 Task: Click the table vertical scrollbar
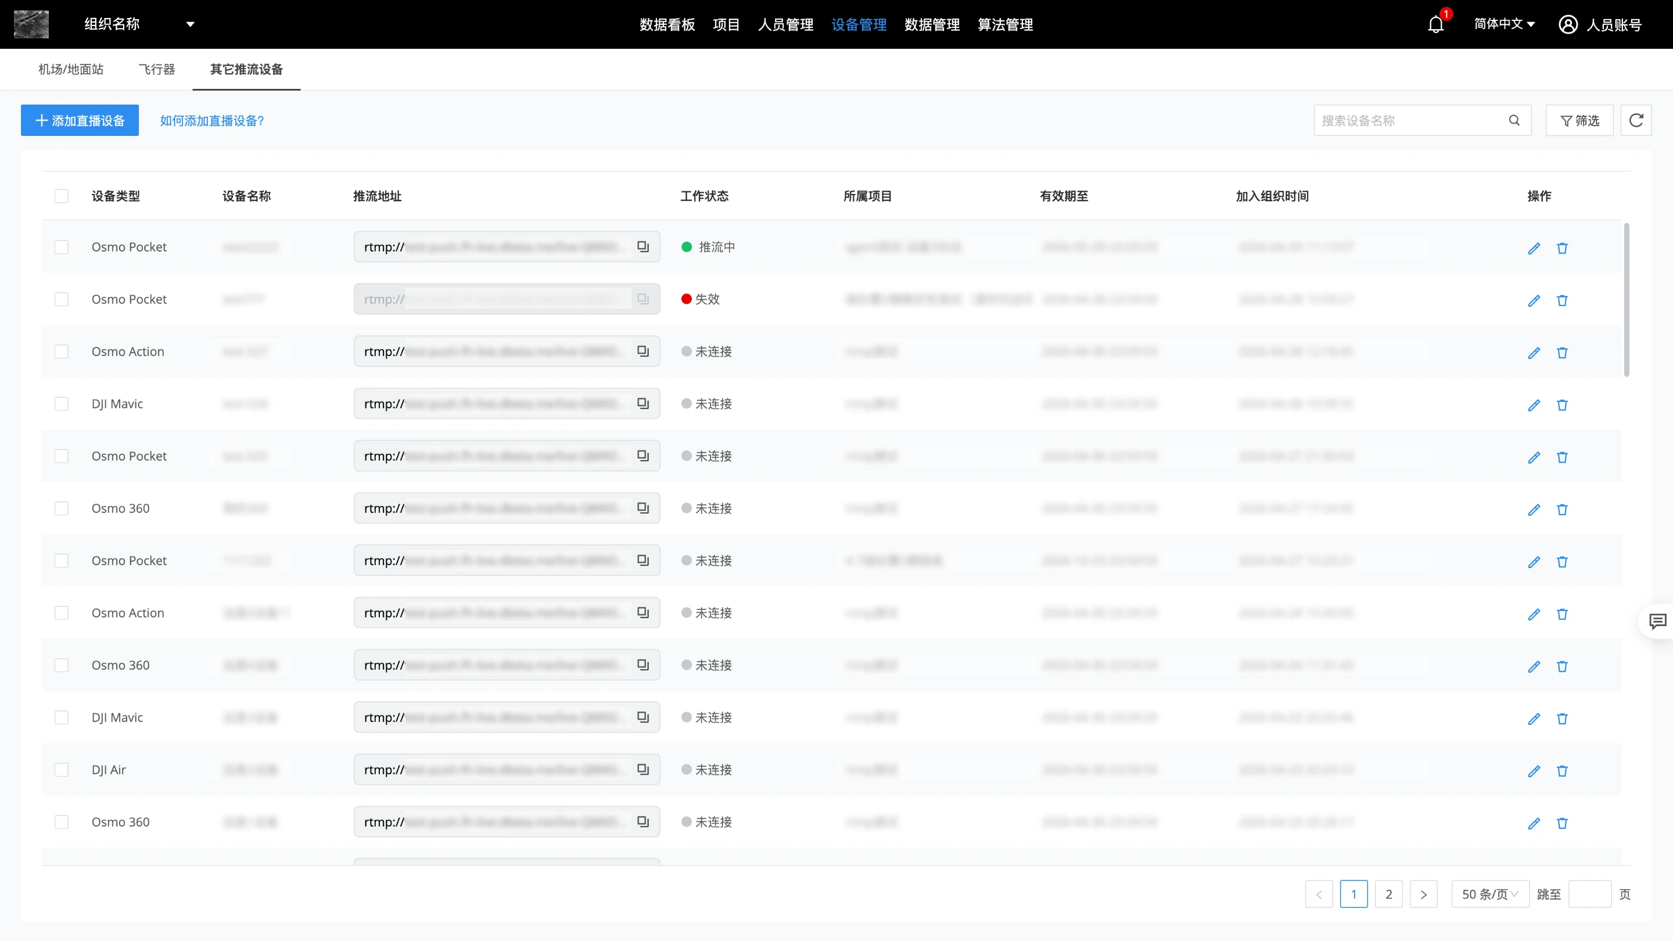(x=1627, y=300)
